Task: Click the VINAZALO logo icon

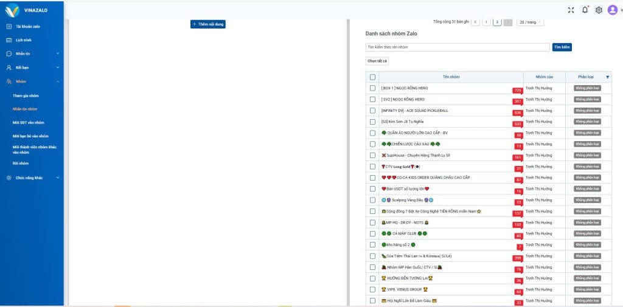Action: pyautogui.click(x=12, y=10)
